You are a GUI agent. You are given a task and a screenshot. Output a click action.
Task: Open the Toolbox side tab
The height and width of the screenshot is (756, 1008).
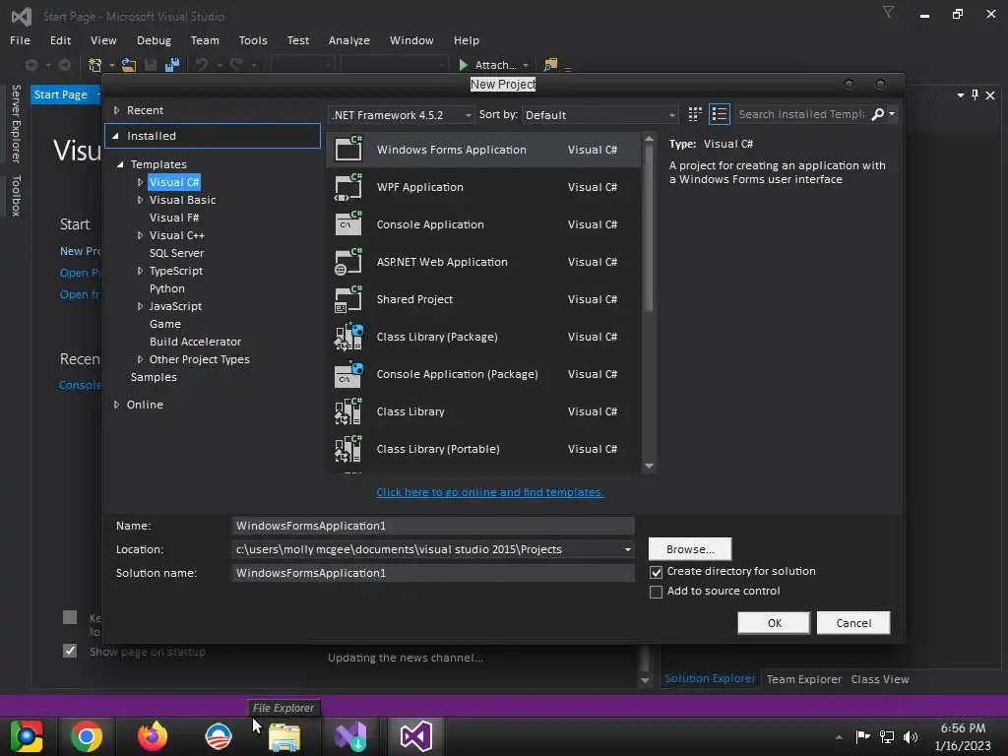point(16,196)
